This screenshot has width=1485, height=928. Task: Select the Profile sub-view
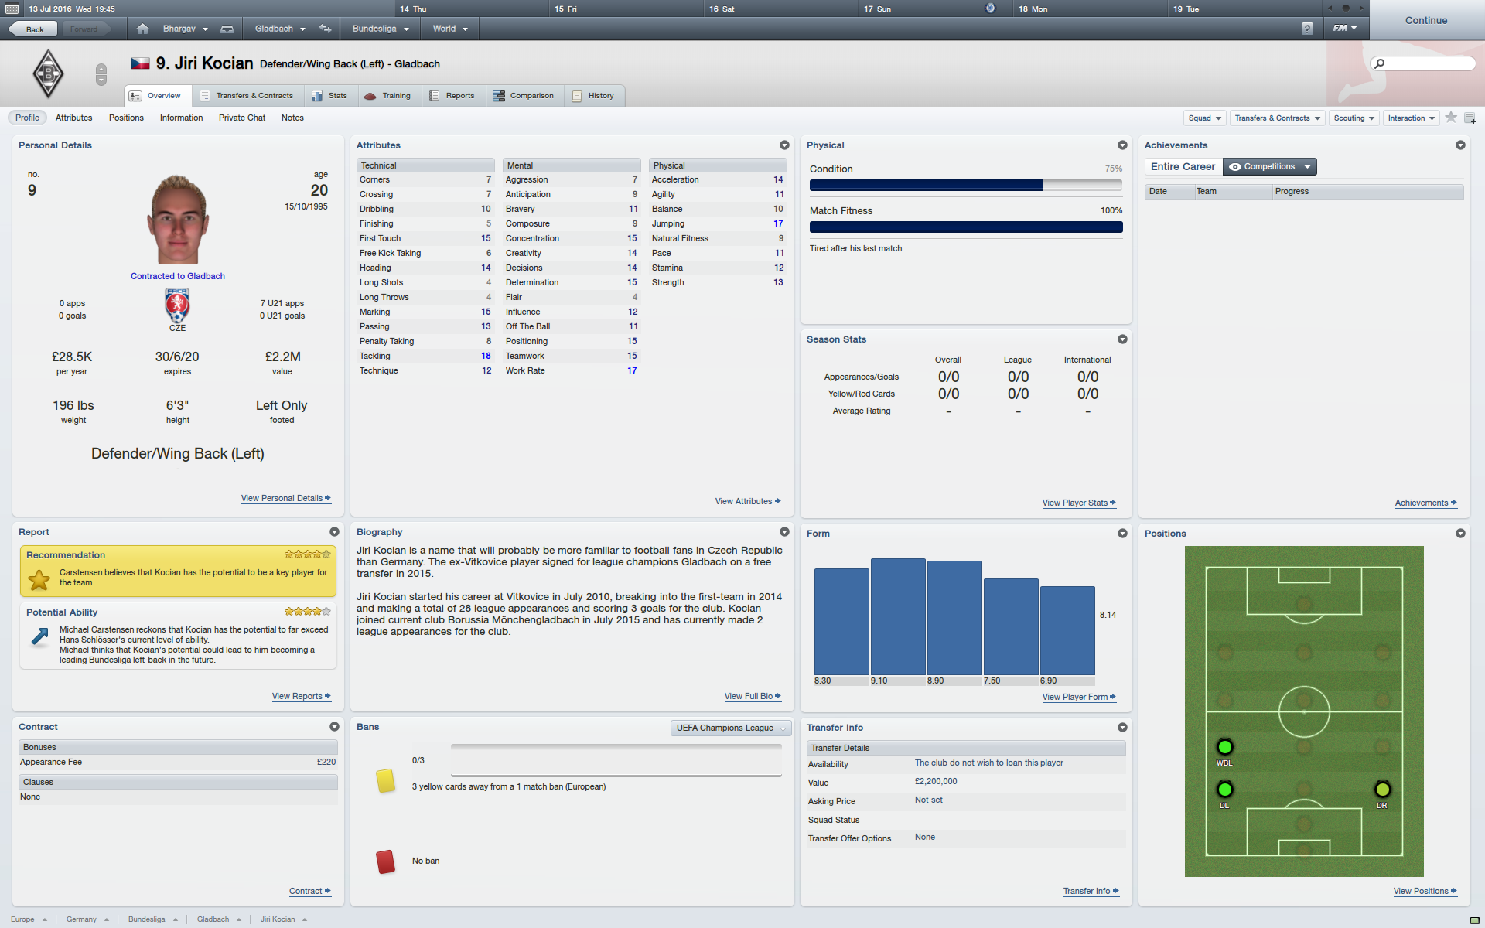27,118
